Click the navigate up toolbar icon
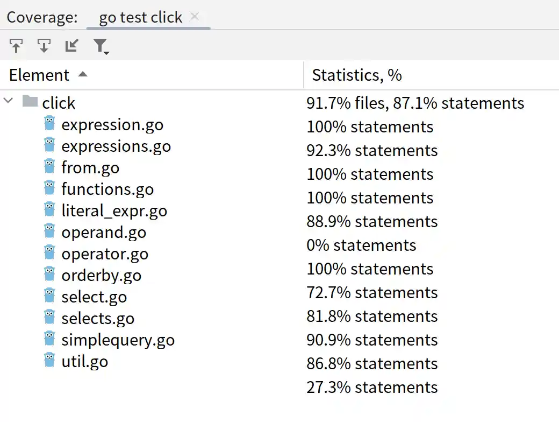Viewport: 559px width, 422px height. pyautogui.click(x=16, y=46)
